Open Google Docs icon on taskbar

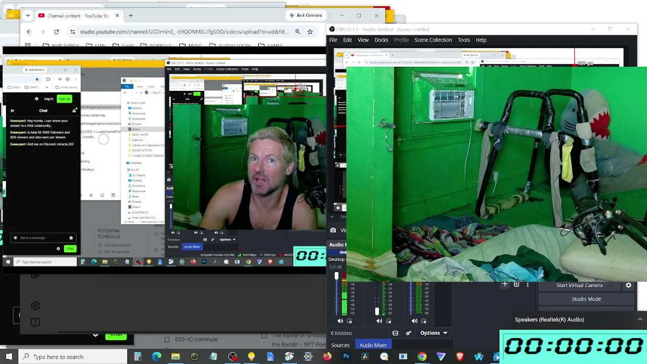[x=270, y=357]
